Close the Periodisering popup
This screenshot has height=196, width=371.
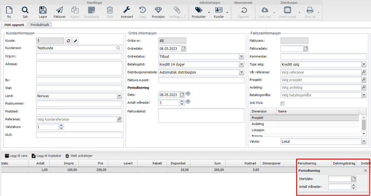coord(365,170)
